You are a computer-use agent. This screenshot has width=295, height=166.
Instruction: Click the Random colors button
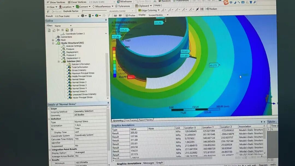coord(164,1)
